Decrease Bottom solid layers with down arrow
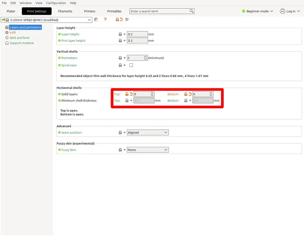 point(211,96)
